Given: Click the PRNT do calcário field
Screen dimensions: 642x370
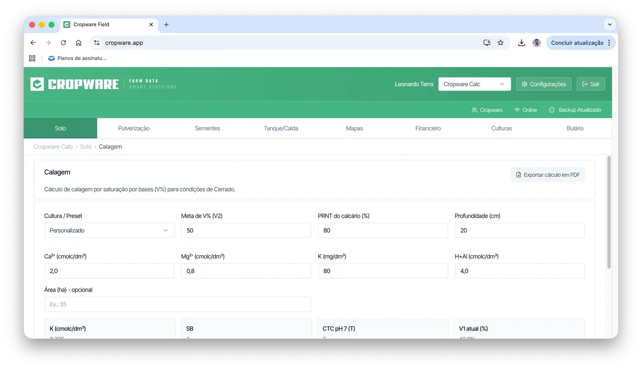Looking at the screenshot, I should pos(383,230).
